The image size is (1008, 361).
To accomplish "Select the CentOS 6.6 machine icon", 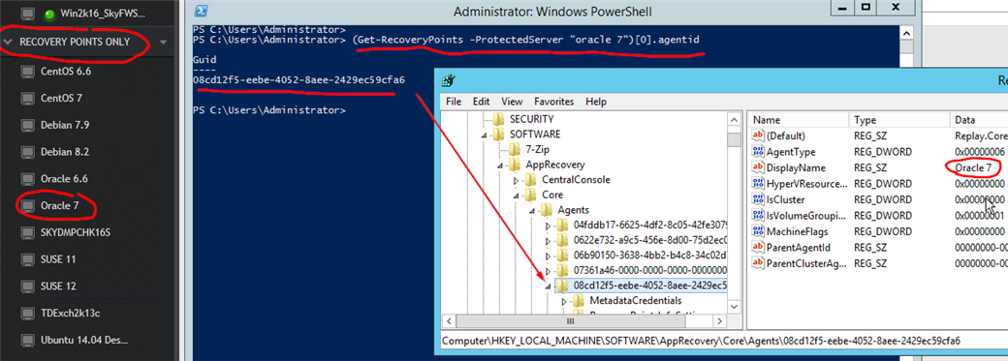I will tap(27, 72).
